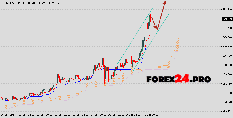
Task: Click the 298.340 price axis label
Action: point(226,10)
